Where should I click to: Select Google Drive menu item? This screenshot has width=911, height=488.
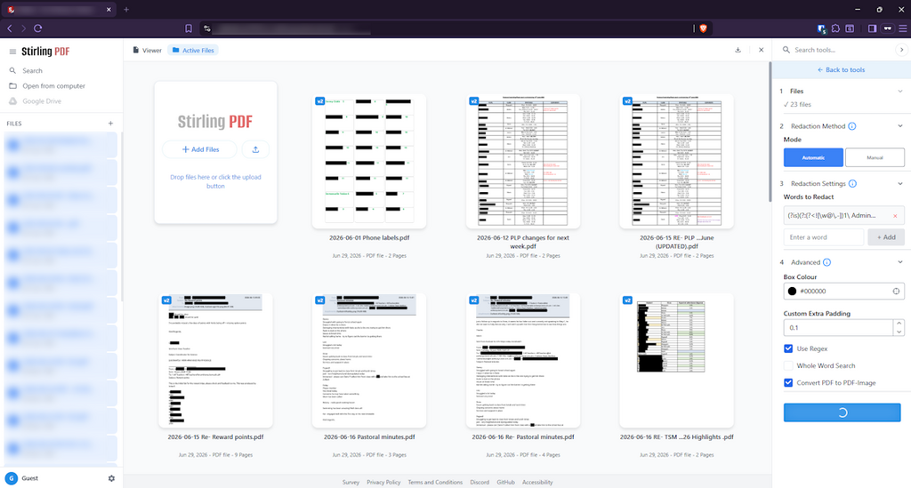click(42, 101)
